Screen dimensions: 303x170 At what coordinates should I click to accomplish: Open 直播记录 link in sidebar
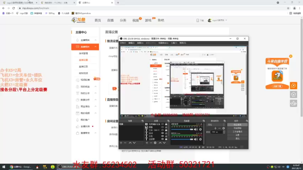click(83, 66)
